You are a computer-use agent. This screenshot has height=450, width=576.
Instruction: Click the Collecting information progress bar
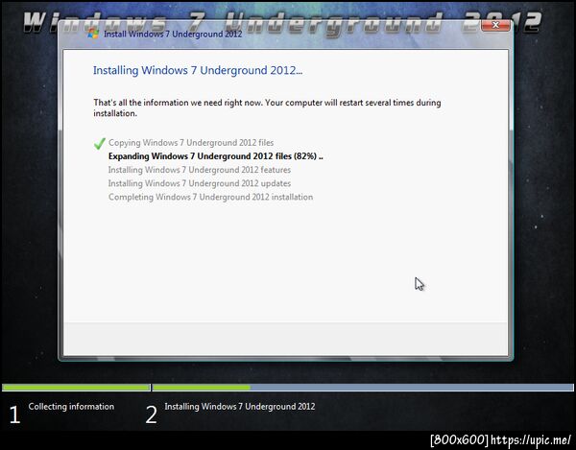(76, 388)
